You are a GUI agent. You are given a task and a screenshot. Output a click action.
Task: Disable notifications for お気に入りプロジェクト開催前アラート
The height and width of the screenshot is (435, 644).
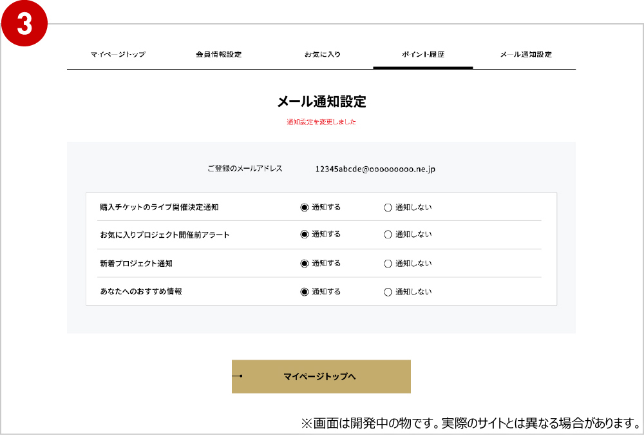pos(388,235)
